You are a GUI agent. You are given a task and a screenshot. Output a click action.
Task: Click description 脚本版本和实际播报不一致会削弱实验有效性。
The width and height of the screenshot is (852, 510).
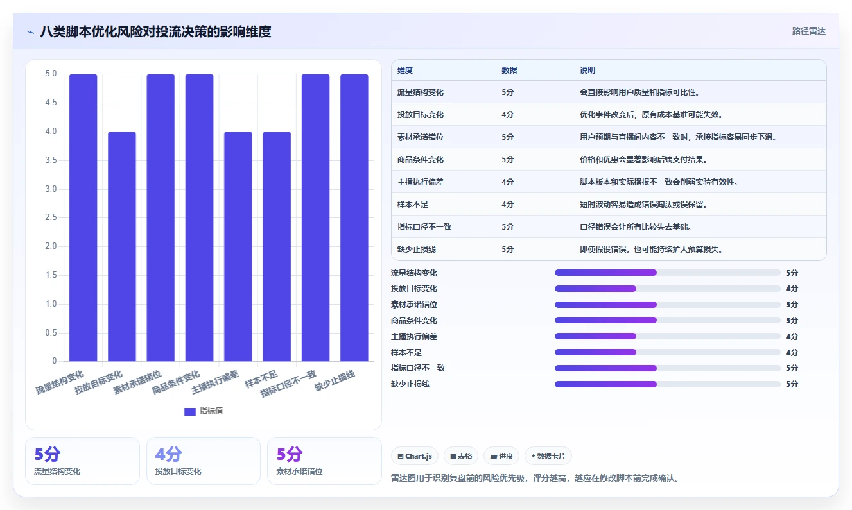coord(659,182)
